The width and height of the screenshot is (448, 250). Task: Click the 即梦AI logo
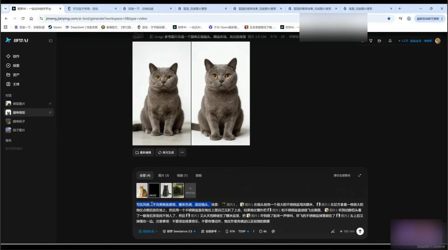pyautogui.click(x=17, y=40)
